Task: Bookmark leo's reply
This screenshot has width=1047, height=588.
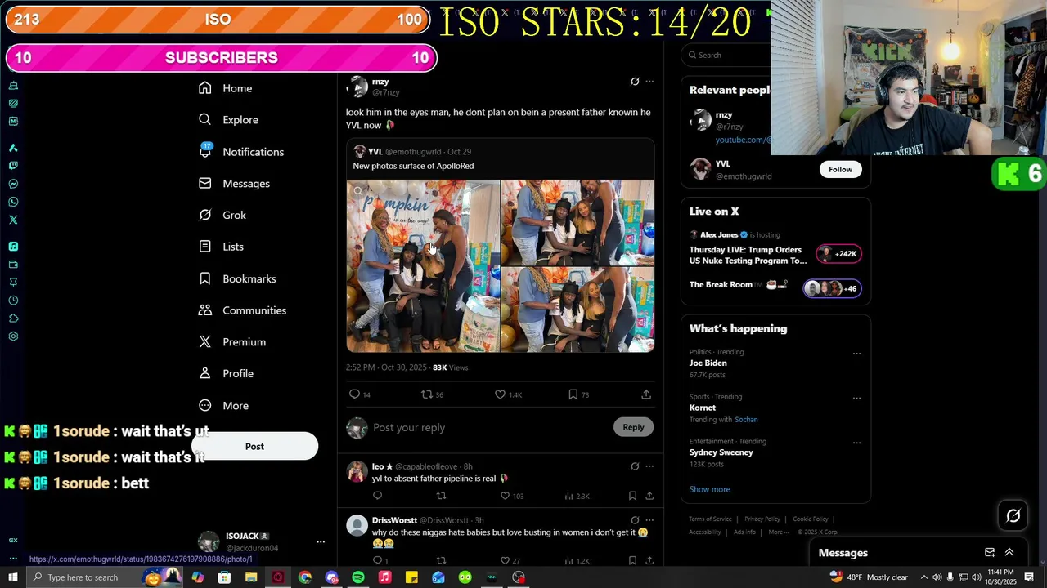Action: pos(632,496)
